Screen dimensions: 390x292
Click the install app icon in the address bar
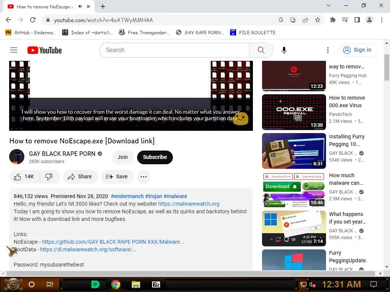293,20
